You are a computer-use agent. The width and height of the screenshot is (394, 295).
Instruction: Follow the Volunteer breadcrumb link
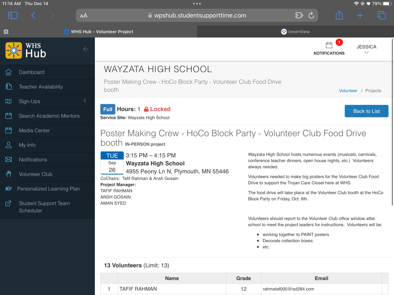[x=348, y=91]
